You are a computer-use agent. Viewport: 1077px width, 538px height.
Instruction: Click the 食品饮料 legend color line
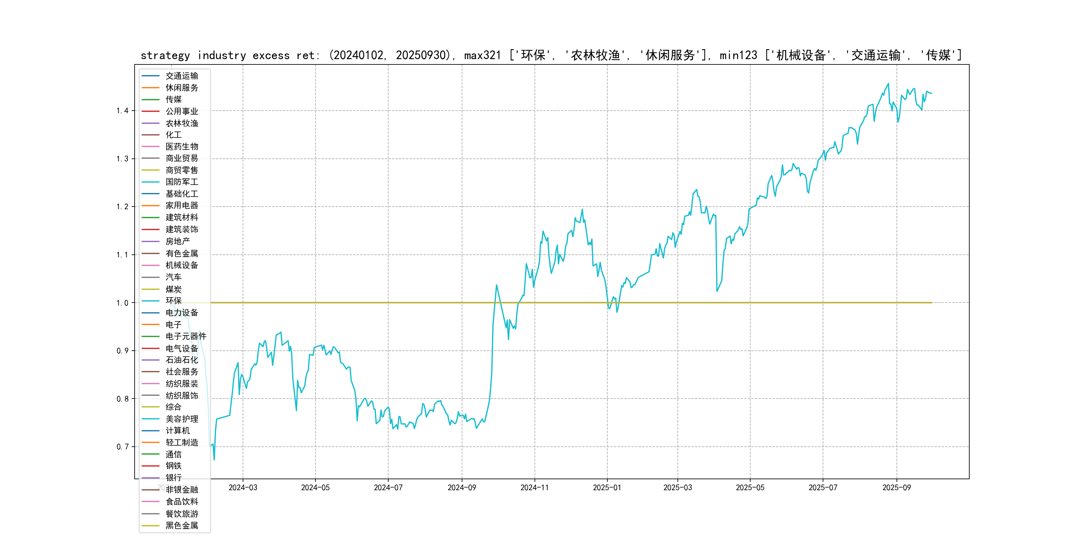[x=151, y=502]
